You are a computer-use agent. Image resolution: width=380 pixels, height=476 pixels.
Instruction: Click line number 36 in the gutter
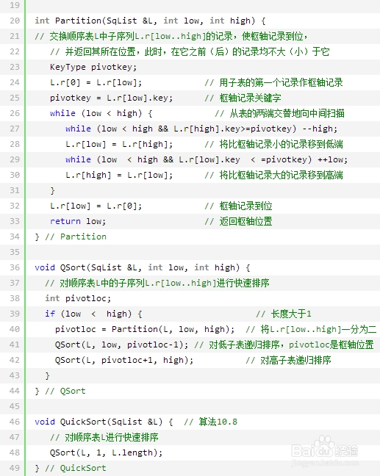(x=15, y=267)
